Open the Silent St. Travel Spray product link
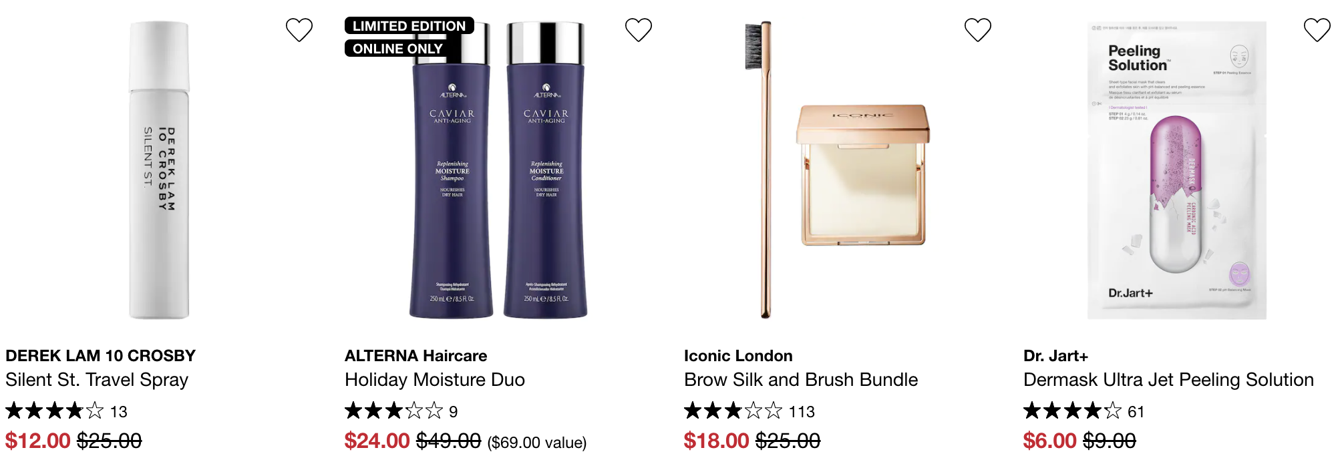This screenshot has height=458, width=1340. (97, 380)
